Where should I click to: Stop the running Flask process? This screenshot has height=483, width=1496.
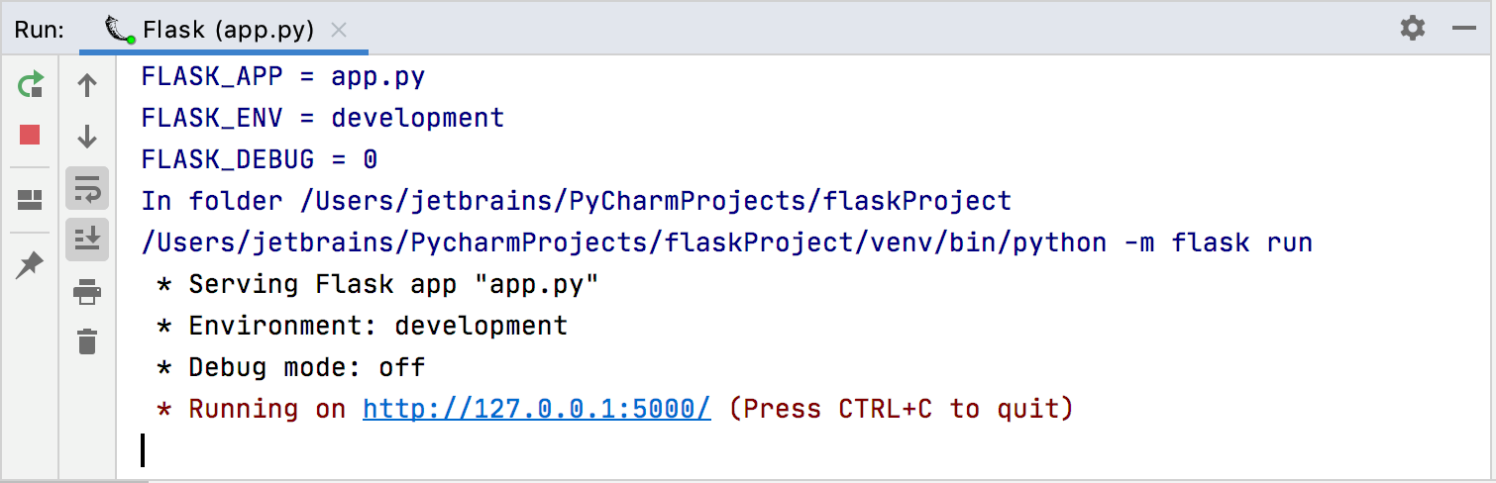[x=31, y=135]
